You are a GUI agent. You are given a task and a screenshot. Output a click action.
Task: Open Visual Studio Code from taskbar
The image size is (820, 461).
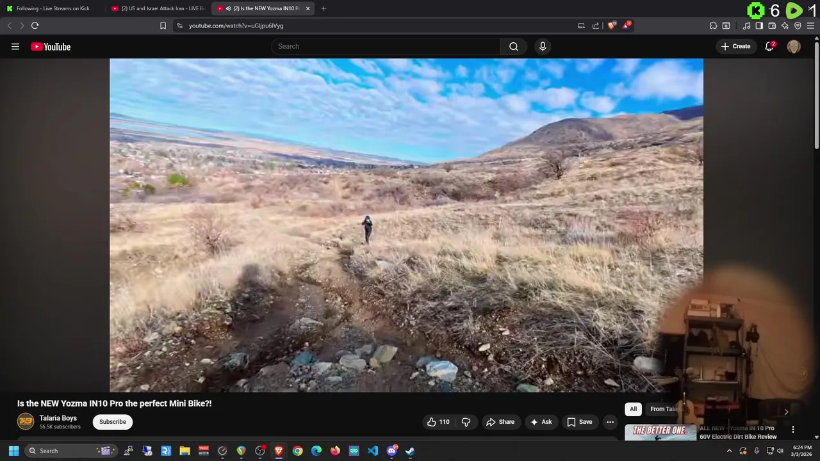[x=373, y=451]
